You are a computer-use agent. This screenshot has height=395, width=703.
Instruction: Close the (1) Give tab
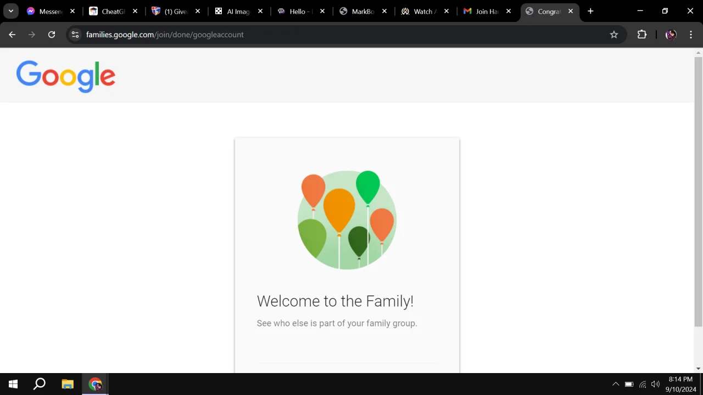(x=198, y=11)
